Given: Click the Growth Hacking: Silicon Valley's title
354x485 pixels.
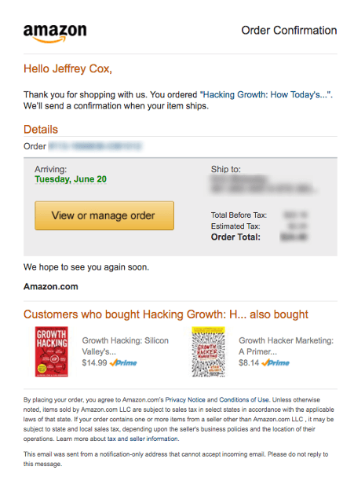Looking at the screenshot, I should pos(125,346).
